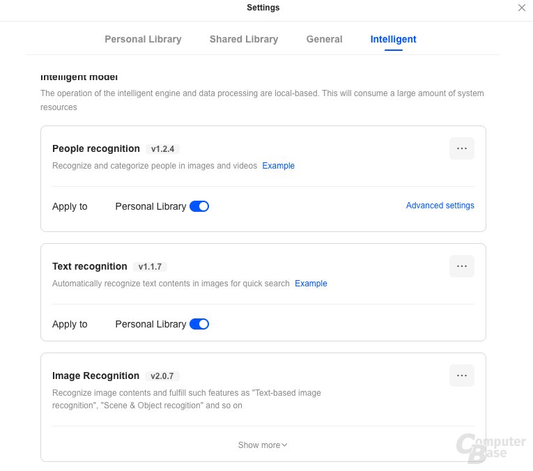This screenshot has height=471, width=533.
Task: Open the Shared Library tab
Action: coord(244,40)
